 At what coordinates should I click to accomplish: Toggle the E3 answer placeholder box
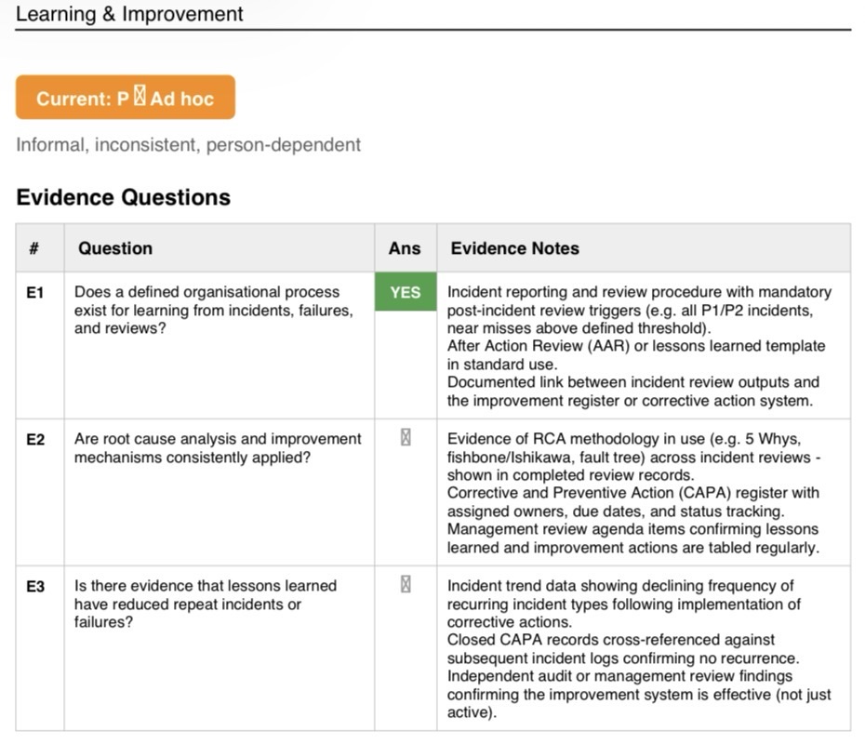coord(406,584)
